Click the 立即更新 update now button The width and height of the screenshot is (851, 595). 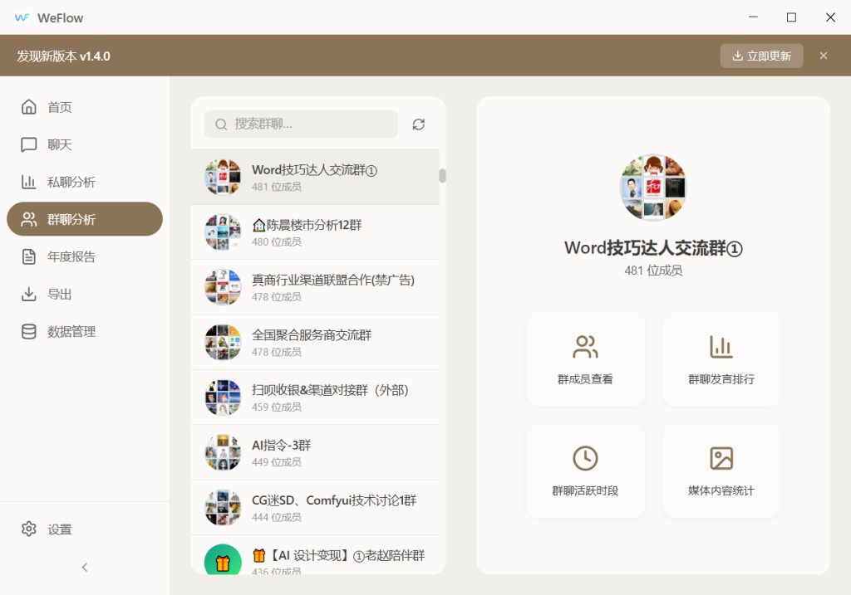[761, 56]
